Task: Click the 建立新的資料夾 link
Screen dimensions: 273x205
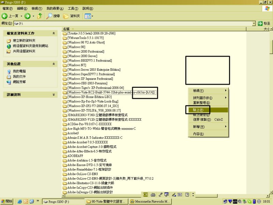Action: point(24,41)
